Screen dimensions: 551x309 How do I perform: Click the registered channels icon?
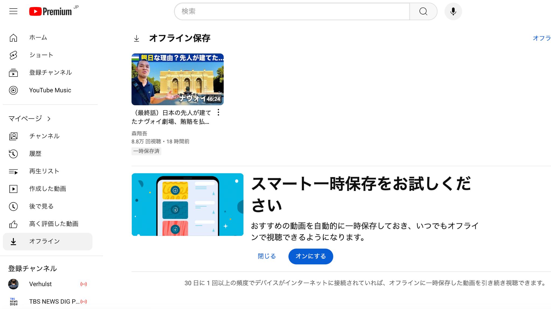14,73
